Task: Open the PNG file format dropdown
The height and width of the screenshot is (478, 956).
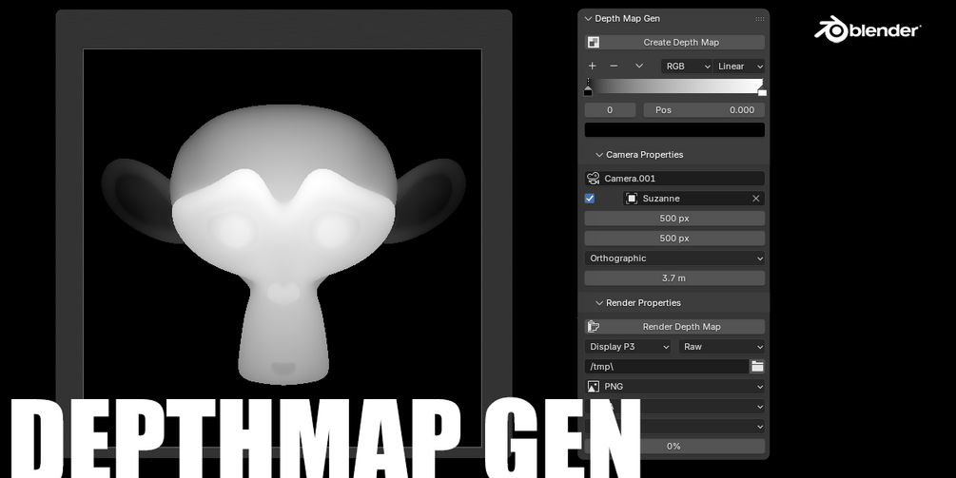Action: tap(674, 387)
